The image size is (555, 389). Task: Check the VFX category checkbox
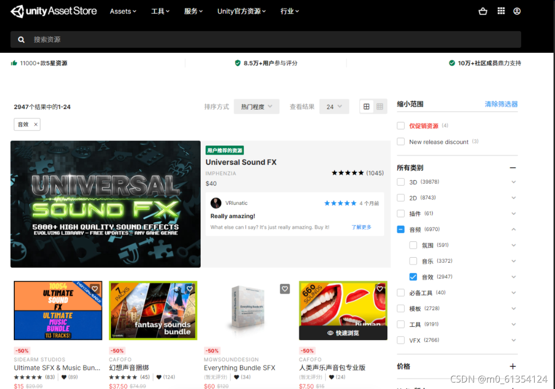point(401,340)
